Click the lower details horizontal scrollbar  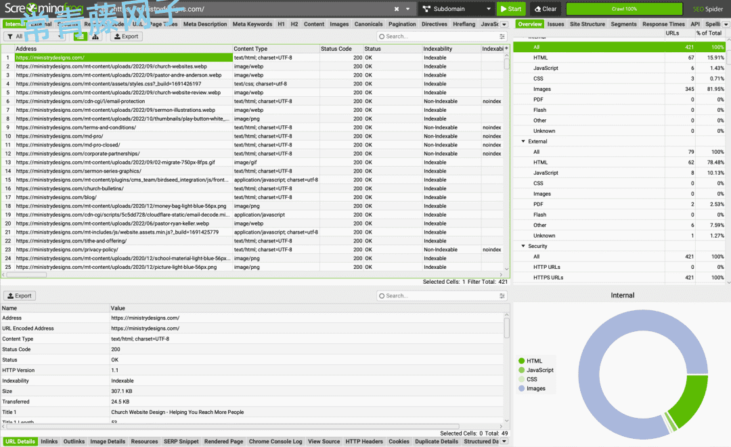click(233, 426)
